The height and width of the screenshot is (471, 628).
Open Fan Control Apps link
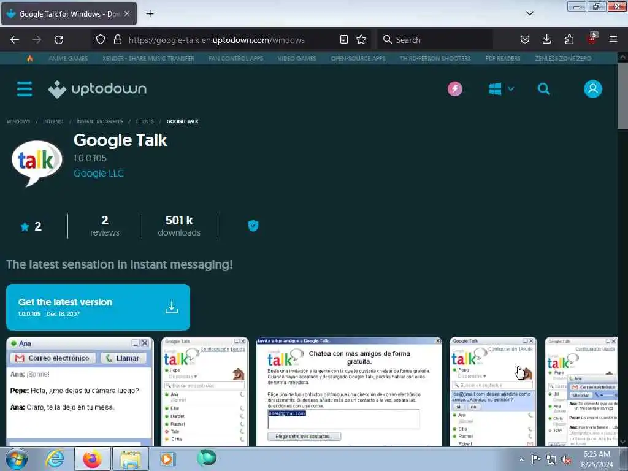(x=236, y=58)
